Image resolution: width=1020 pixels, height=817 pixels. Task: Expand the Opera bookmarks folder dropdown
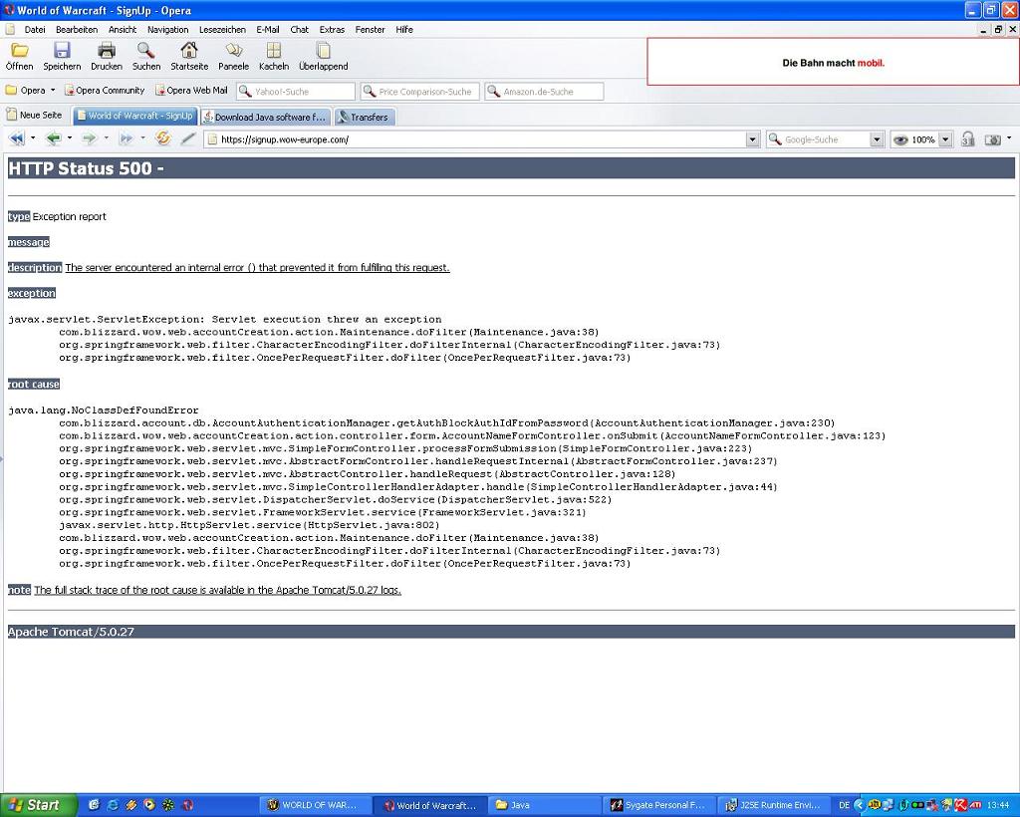pyautogui.click(x=53, y=91)
